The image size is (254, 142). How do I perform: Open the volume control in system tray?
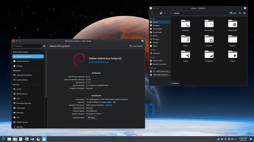[x=222, y=139]
